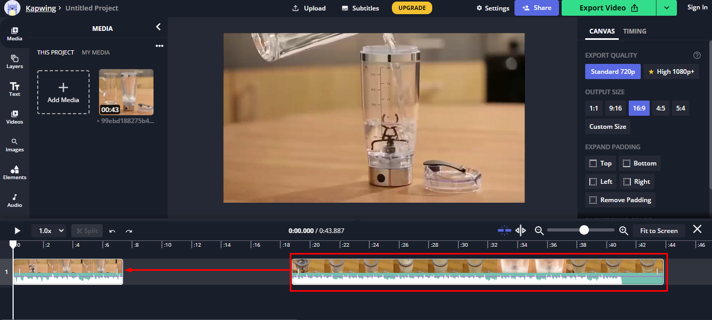Select Standard 720p export quality
The image size is (712, 320).
coord(612,71)
